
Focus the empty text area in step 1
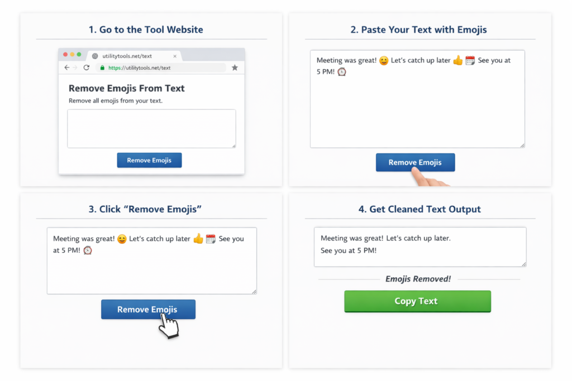[151, 128]
